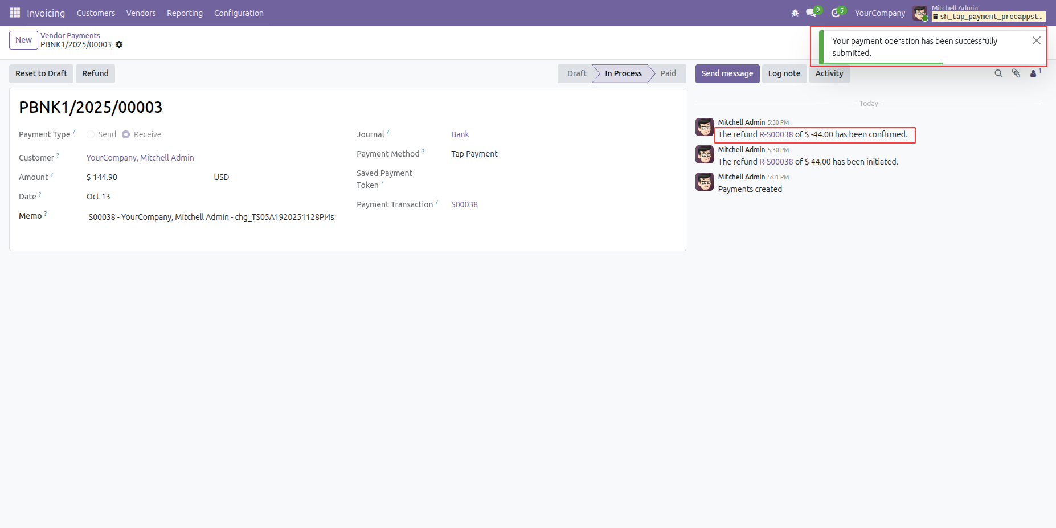Image resolution: width=1056 pixels, height=528 pixels.
Task: Click the Payments created message text
Action: coord(750,189)
